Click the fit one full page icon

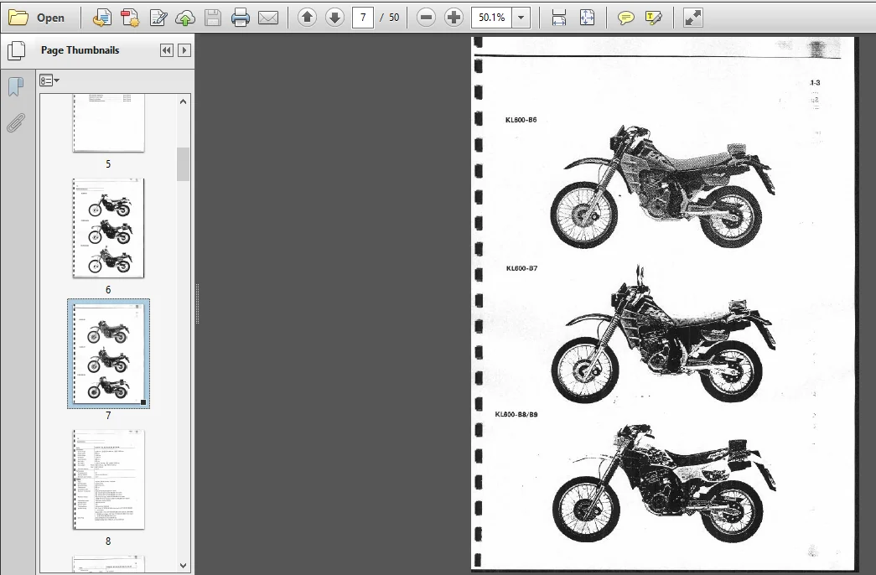tap(587, 18)
